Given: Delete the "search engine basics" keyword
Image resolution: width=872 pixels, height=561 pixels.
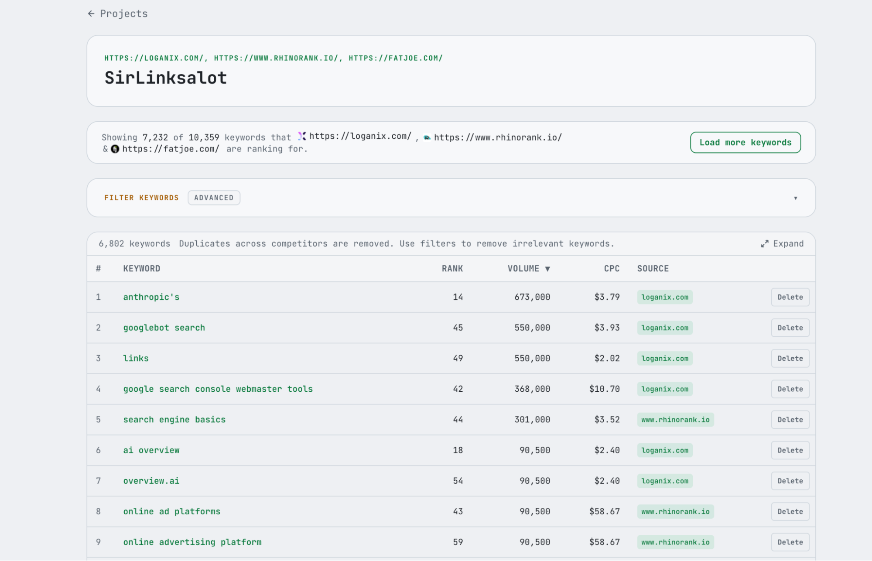Looking at the screenshot, I should [x=790, y=420].
